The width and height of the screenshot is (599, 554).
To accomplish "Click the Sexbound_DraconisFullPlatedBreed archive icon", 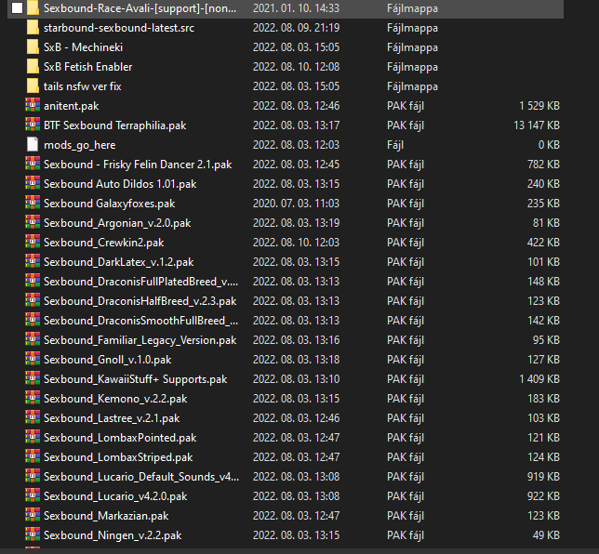I will click(x=33, y=281).
